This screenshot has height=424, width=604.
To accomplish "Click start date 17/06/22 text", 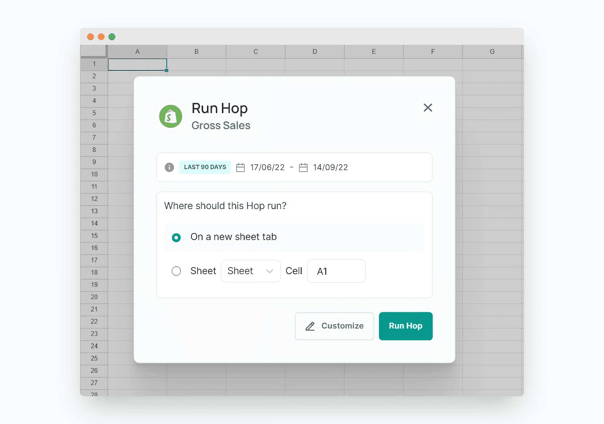I will tap(267, 167).
